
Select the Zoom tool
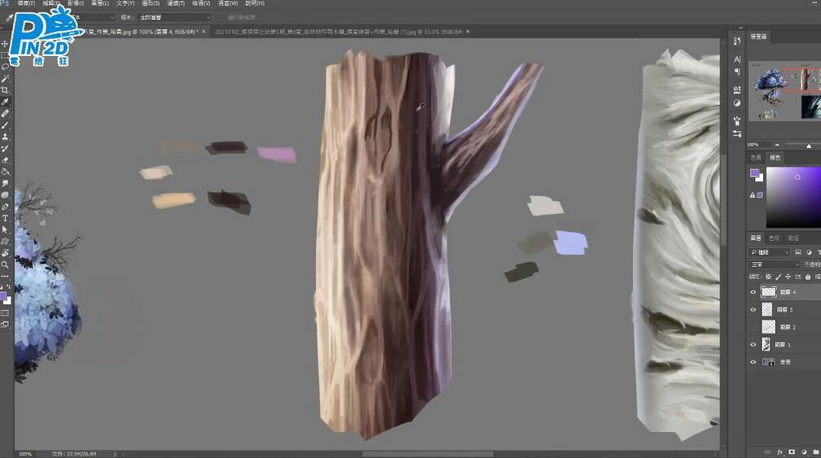click(x=5, y=264)
